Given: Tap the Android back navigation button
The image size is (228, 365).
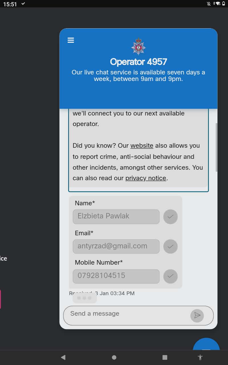Looking at the screenshot, I should (x=63, y=357).
